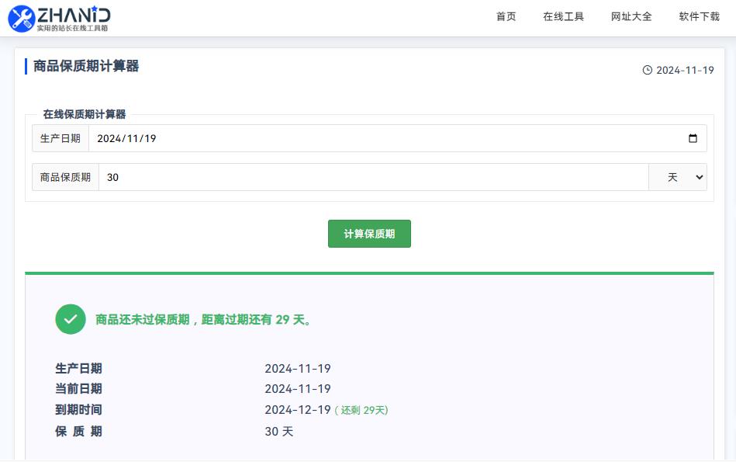Click the 生产日期 result label above 当前日期
The height and width of the screenshot is (462, 736).
pos(78,369)
